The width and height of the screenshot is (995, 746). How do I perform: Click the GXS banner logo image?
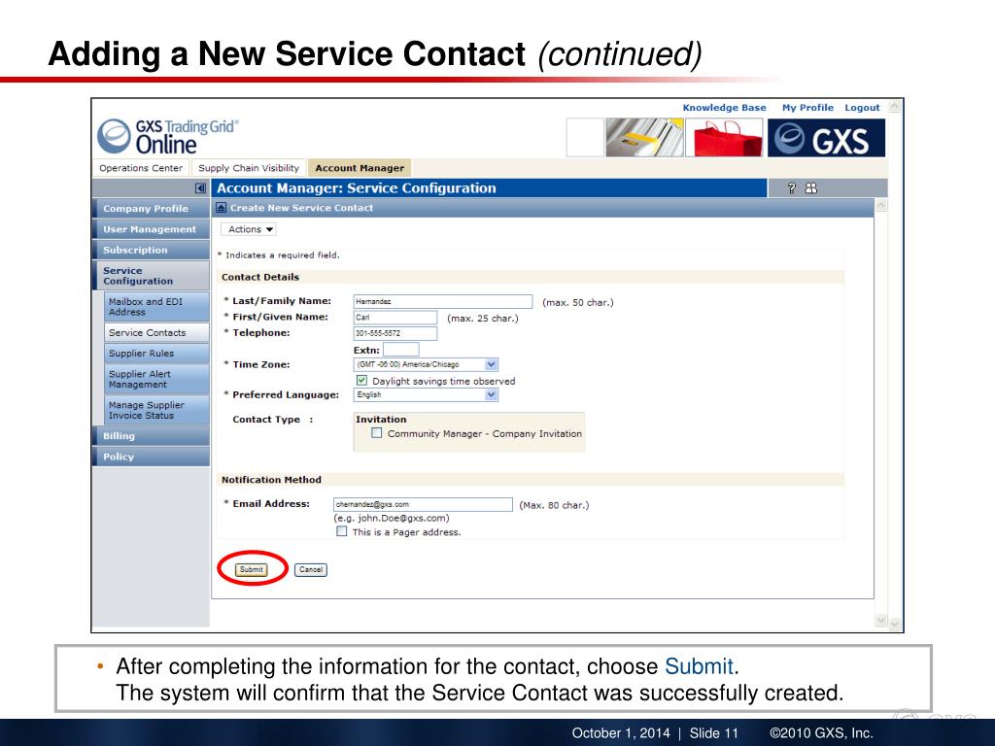click(826, 138)
